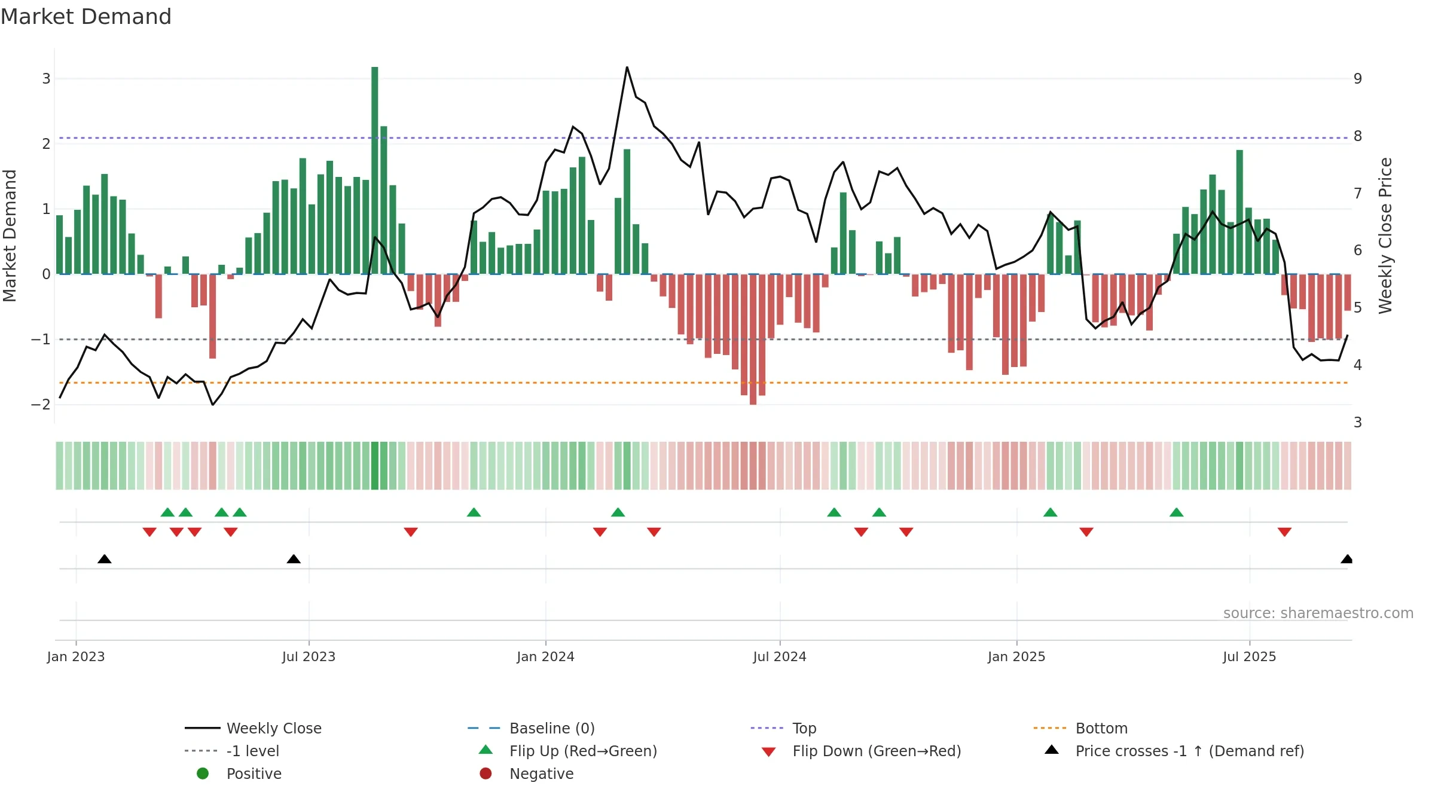
Task: Click the 9 tick on price axis
Action: point(1358,79)
